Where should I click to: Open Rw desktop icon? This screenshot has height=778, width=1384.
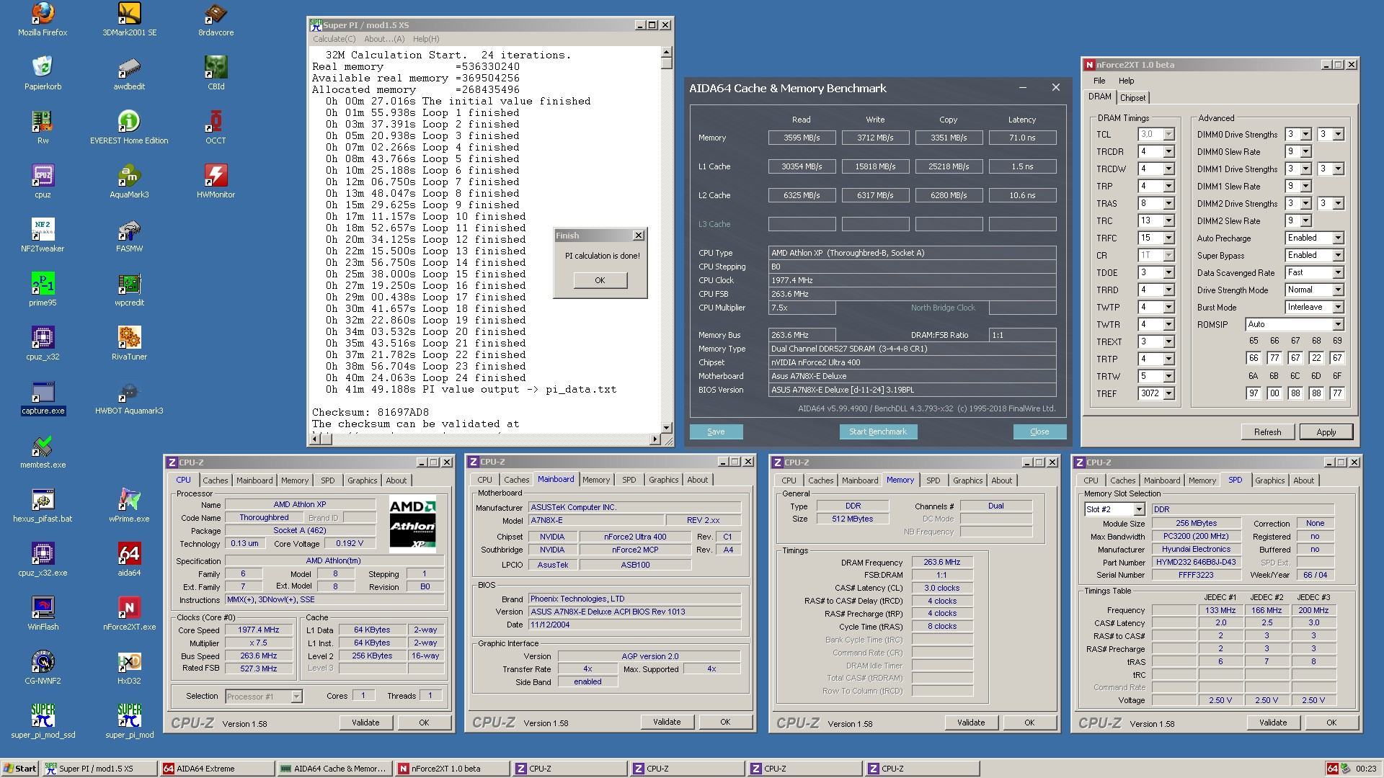point(43,127)
